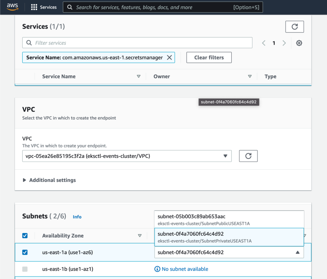Collapse the us-east-1a subnet dropdown
Screen dimensions: 327x279
(x=298, y=252)
